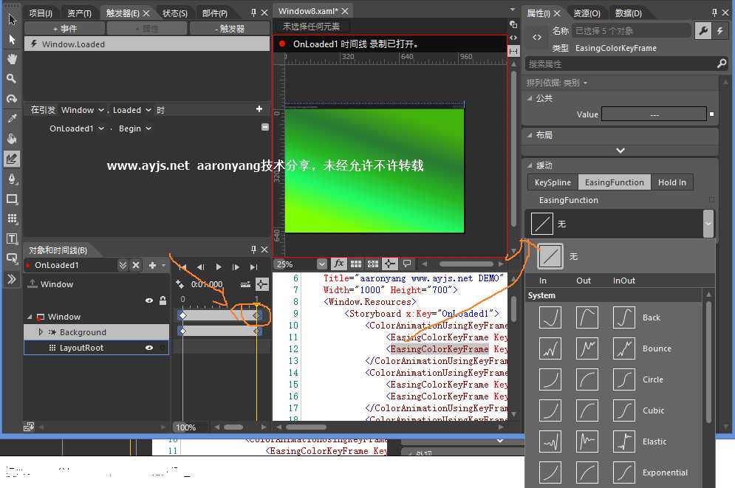Open the 状态 tab
This screenshot has height=488, width=735.
click(175, 13)
